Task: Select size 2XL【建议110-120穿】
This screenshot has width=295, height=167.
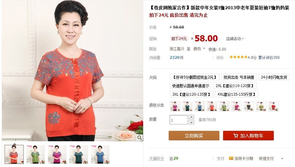Action: click(x=235, y=86)
